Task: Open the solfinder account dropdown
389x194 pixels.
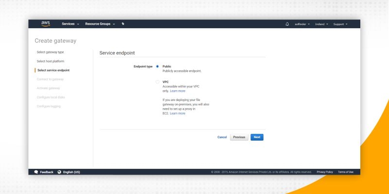Action: (x=302, y=24)
